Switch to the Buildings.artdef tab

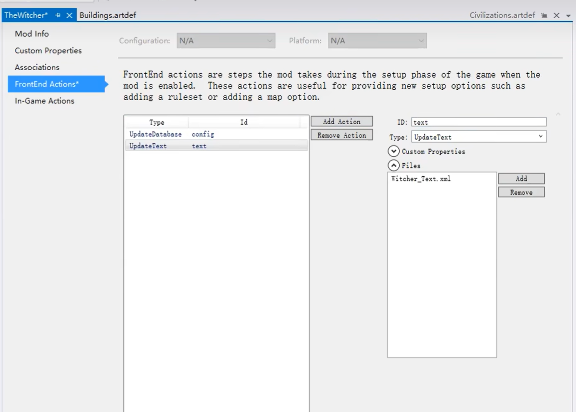pyautogui.click(x=107, y=15)
